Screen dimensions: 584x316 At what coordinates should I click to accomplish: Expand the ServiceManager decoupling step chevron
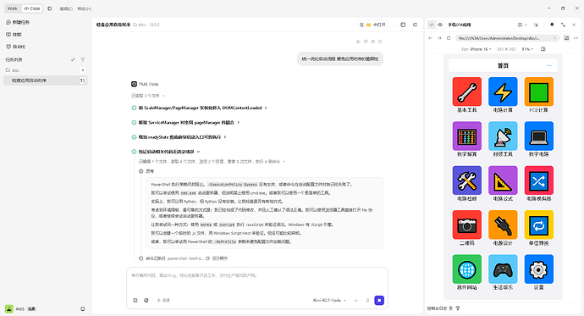[239, 122]
